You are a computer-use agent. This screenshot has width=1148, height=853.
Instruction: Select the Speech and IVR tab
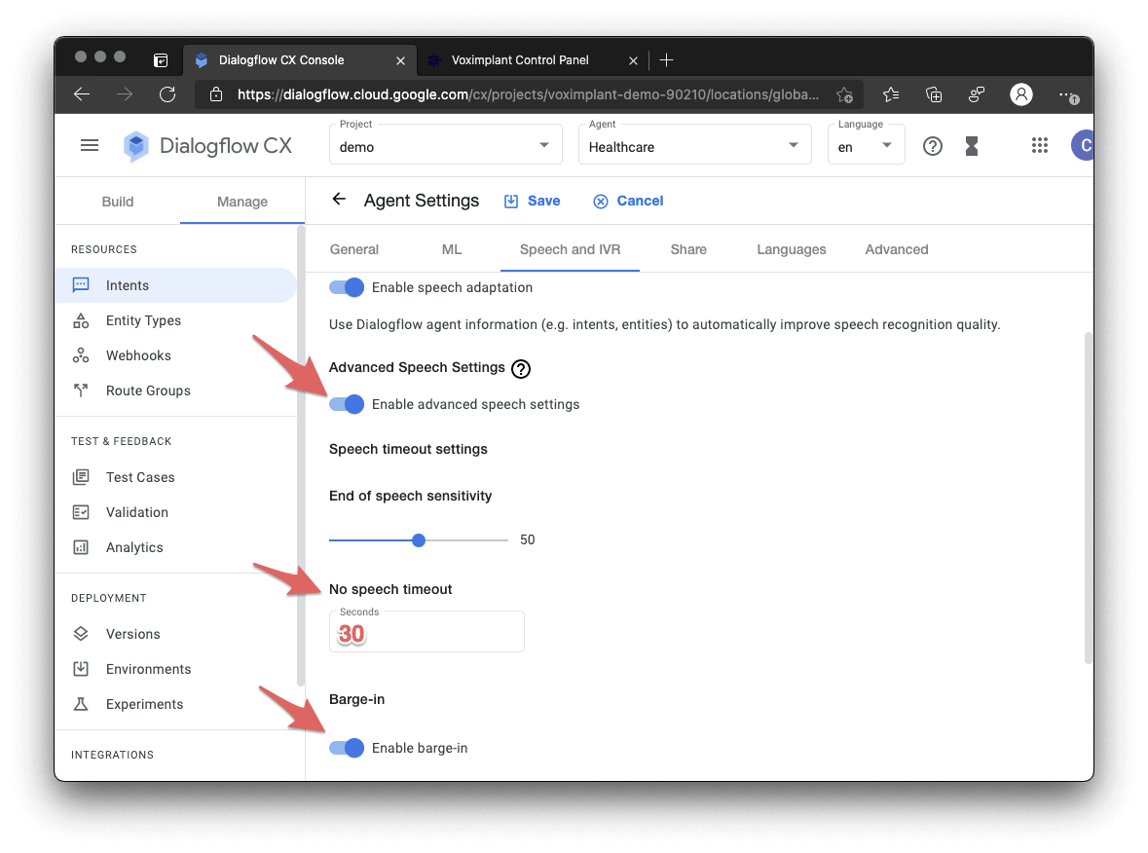click(x=570, y=249)
